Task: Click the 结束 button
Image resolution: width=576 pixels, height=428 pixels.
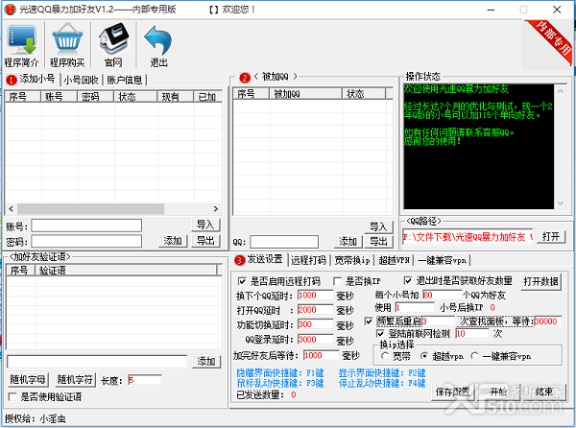Action: [x=544, y=392]
